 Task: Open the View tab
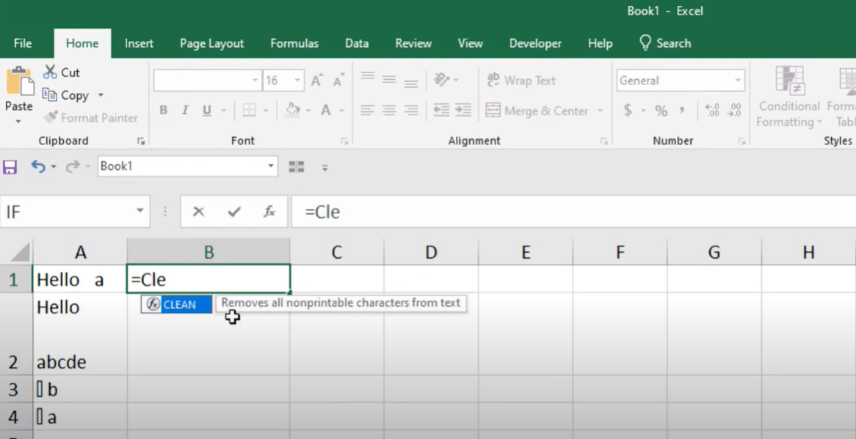[470, 43]
